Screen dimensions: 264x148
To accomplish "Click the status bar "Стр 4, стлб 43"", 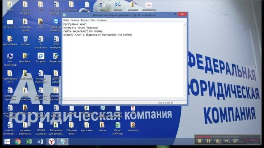I will point(166,102).
